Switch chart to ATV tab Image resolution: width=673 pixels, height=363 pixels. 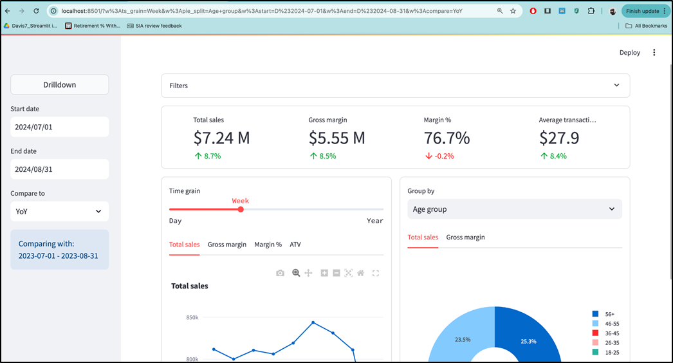[295, 245]
